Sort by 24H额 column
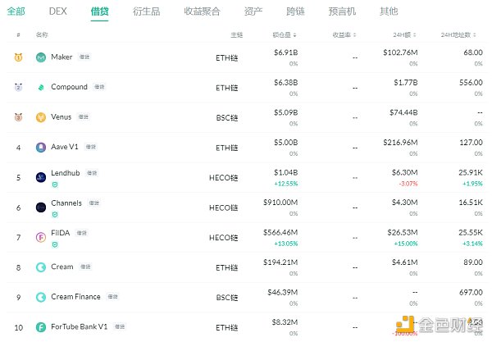Image resolution: width=492 pixels, height=342 pixels. 404,34
